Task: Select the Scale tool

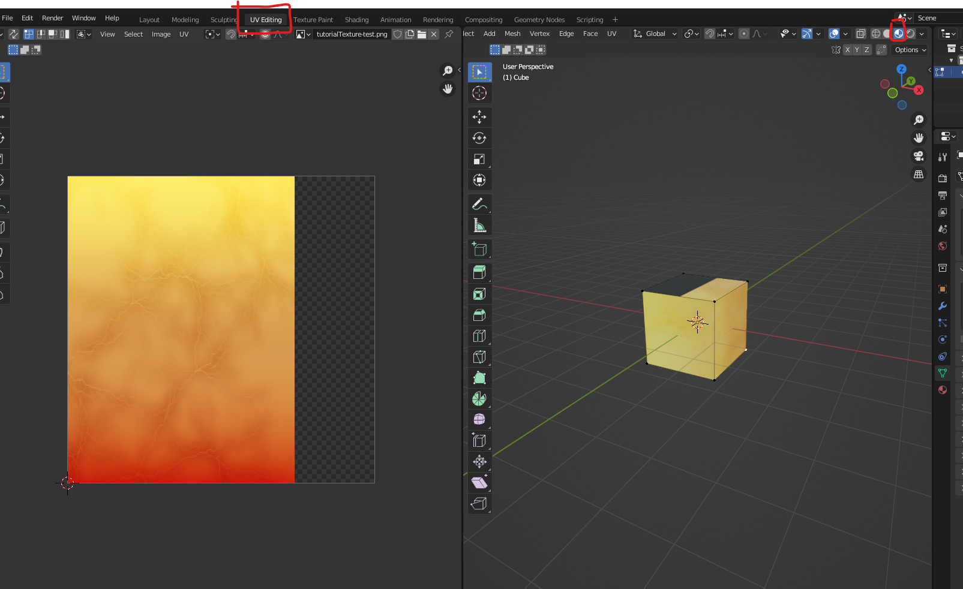Action: tap(479, 158)
